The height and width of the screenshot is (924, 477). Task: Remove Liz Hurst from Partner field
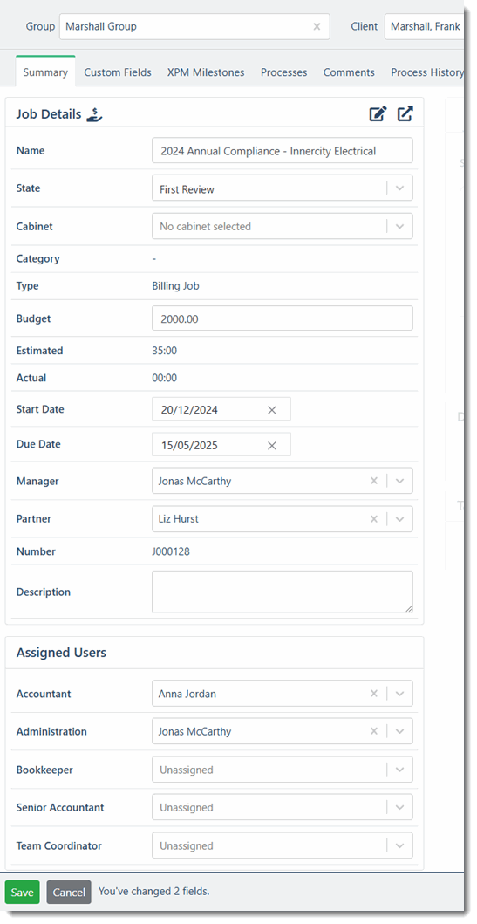[x=374, y=519]
